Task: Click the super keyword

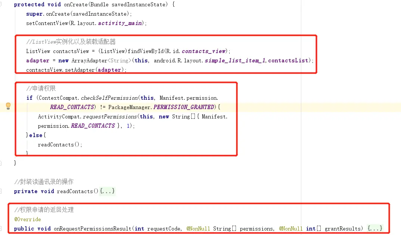Action: (34, 14)
